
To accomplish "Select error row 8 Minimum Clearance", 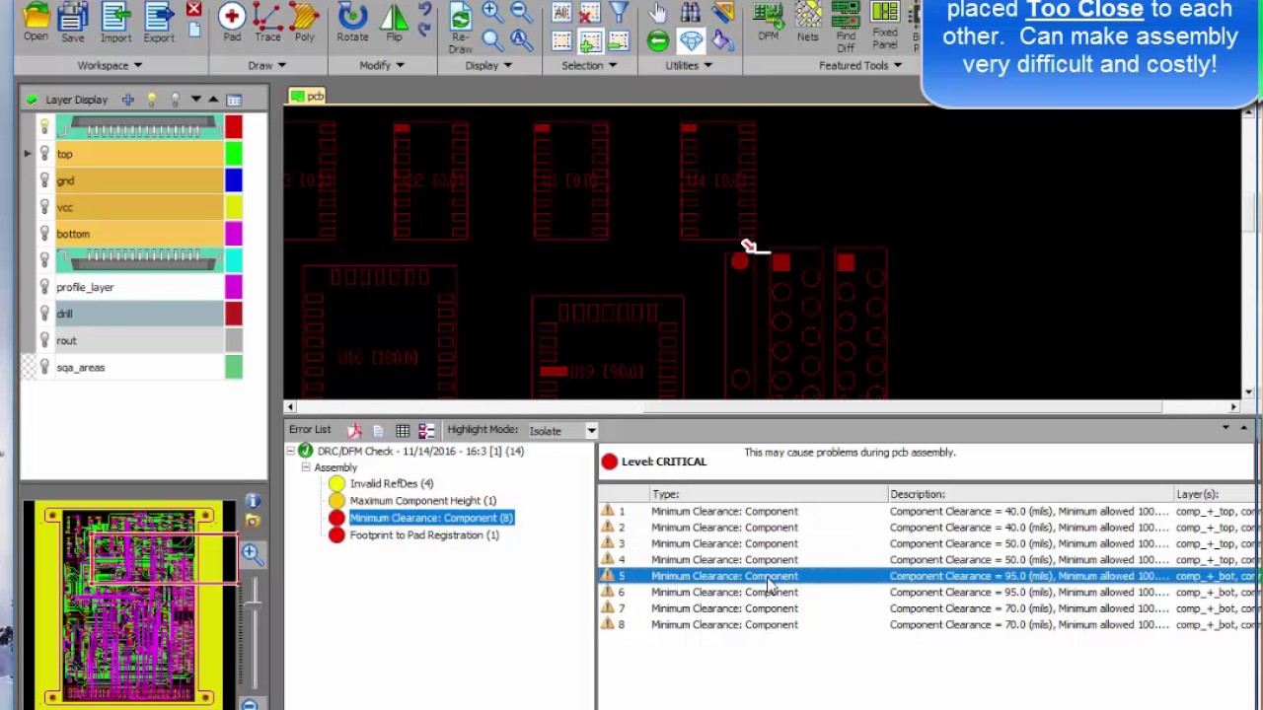I will click(928, 624).
